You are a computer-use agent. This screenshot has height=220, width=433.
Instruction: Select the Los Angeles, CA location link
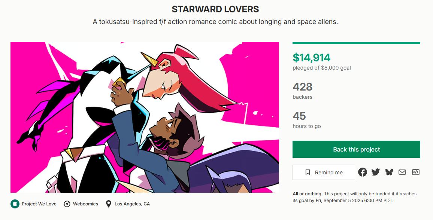(x=132, y=204)
